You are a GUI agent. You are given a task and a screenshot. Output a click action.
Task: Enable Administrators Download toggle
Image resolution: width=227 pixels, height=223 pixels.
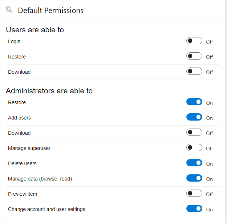click(194, 133)
